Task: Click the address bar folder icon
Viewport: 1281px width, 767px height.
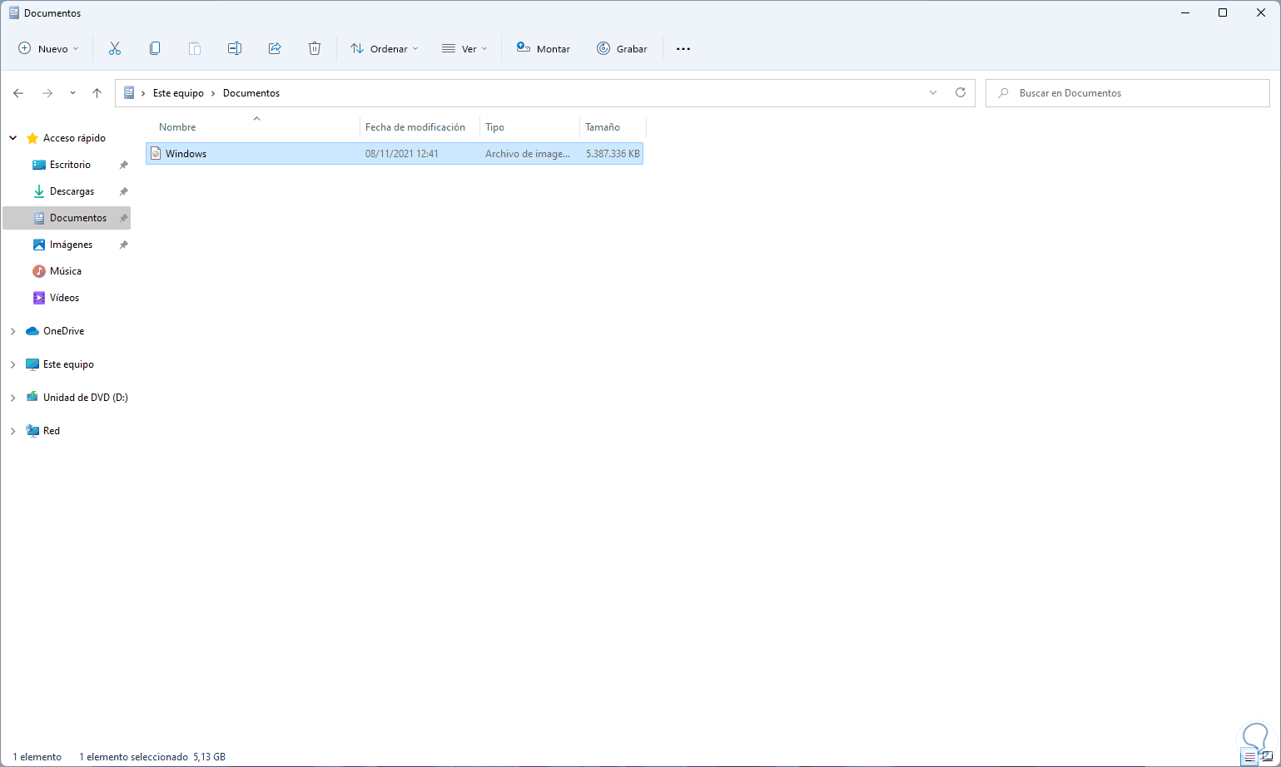Action: 129,93
